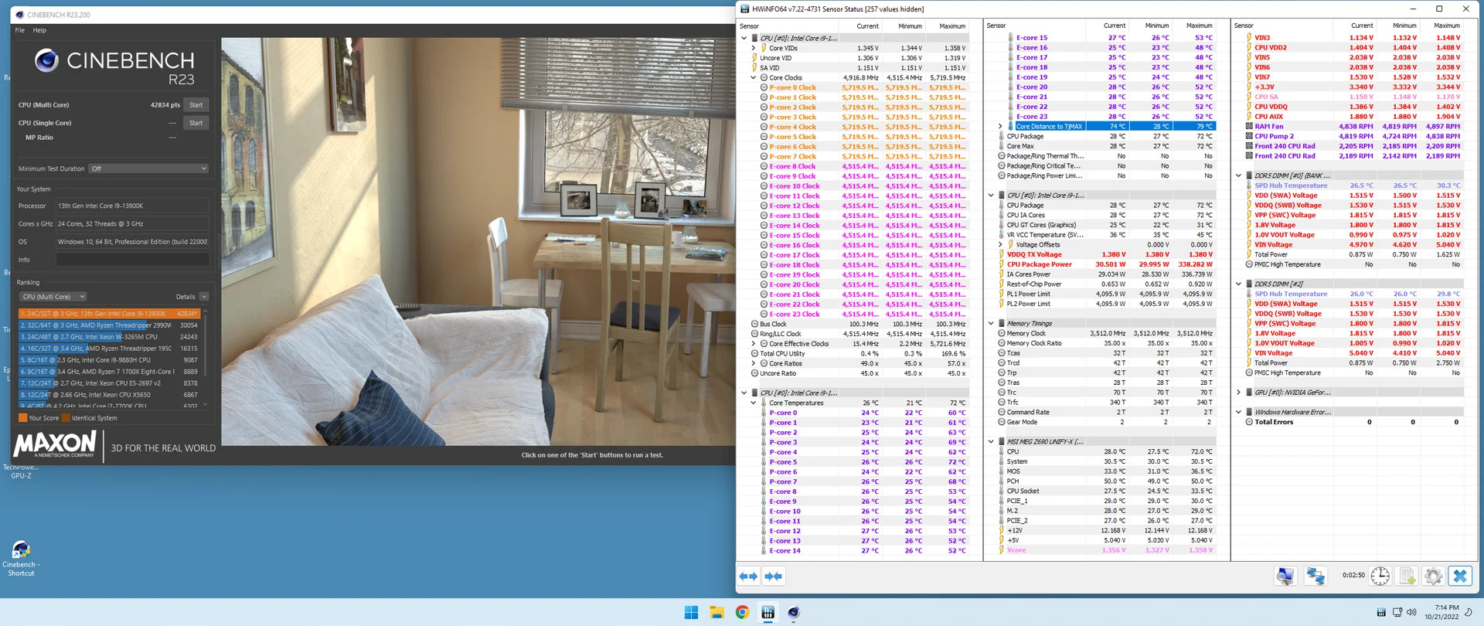Open File Explorer from the taskbar

716,612
